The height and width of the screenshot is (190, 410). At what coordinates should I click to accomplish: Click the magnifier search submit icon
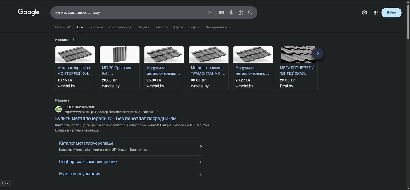[x=250, y=13]
